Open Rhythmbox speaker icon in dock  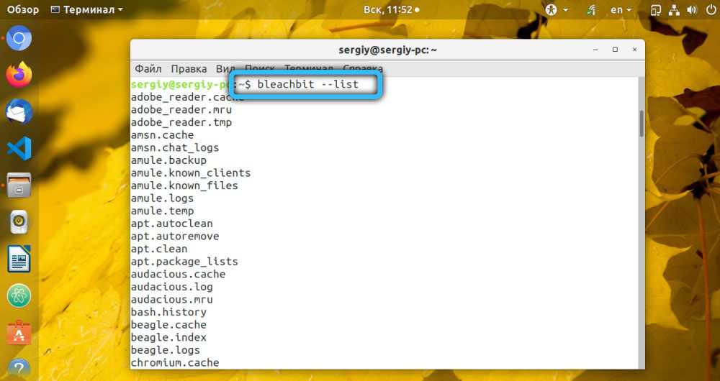[19, 222]
